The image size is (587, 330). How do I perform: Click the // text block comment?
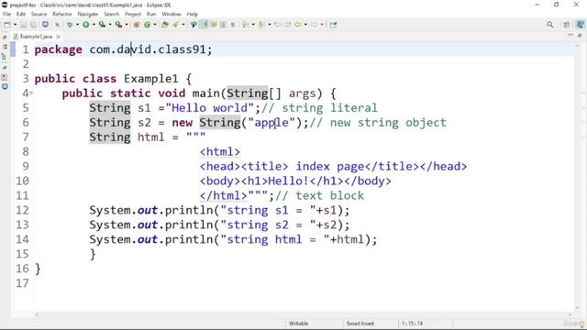319,195
